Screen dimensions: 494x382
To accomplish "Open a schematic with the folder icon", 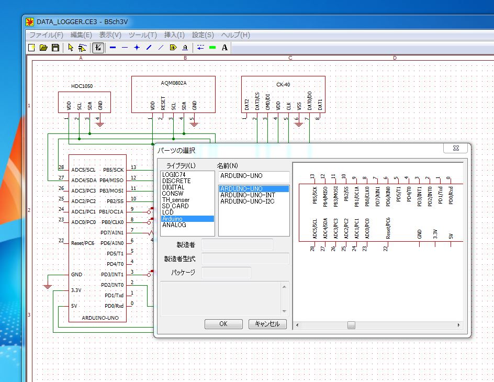I will (x=43, y=48).
